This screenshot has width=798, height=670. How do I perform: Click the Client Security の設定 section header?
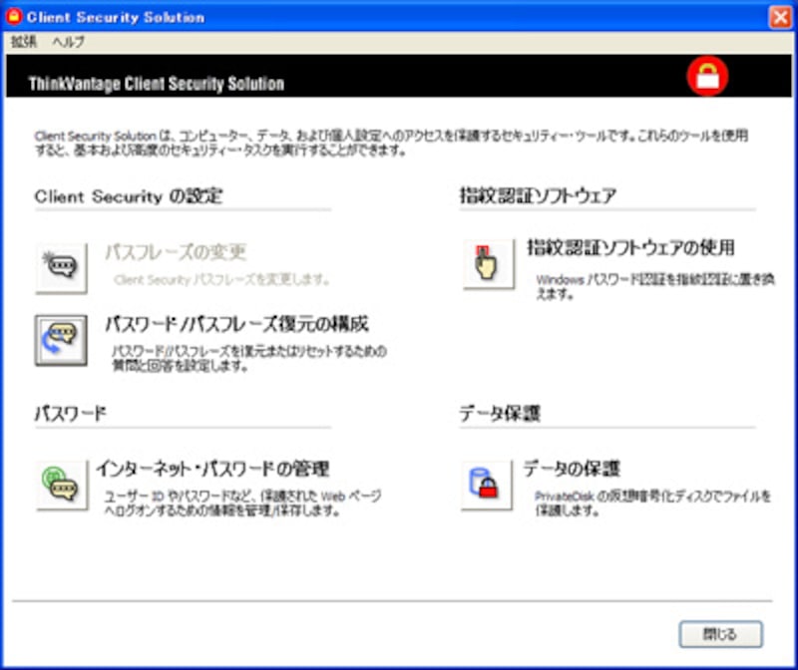[x=129, y=196]
